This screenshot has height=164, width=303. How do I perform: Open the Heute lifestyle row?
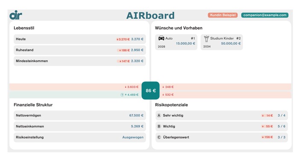[x=80, y=39]
